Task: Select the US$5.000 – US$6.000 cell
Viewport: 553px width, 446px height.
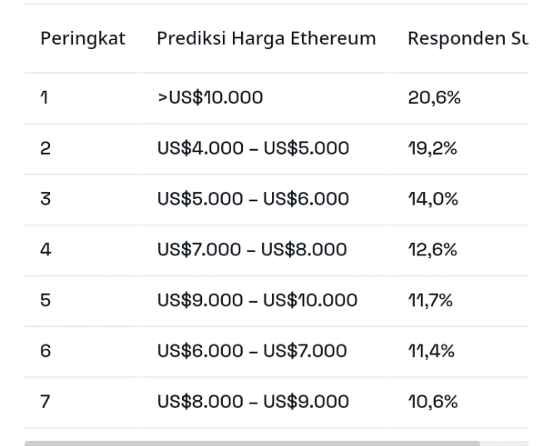Action: (x=253, y=200)
